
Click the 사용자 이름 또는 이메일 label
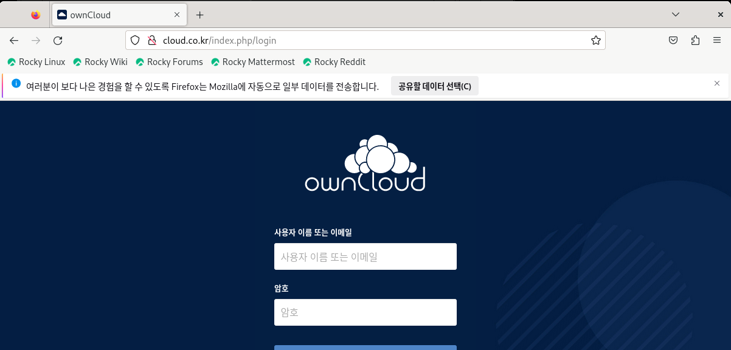tap(313, 232)
